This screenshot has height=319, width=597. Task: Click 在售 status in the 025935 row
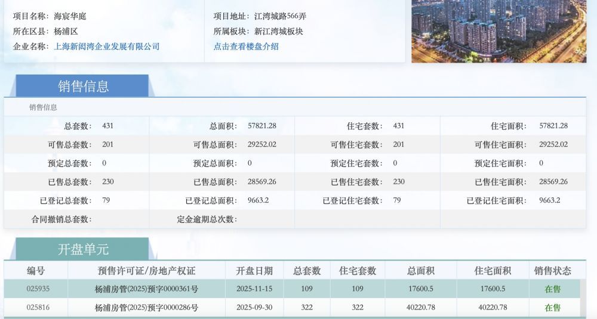tap(552, 289)
